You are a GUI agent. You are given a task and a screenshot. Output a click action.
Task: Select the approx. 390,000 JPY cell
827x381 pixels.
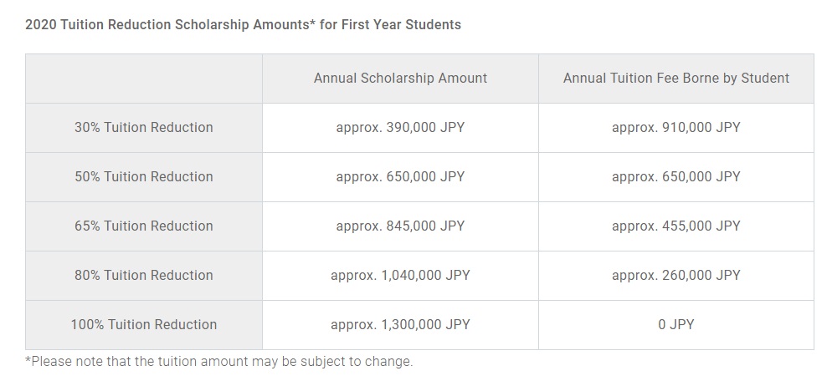[x=400, y=128]
